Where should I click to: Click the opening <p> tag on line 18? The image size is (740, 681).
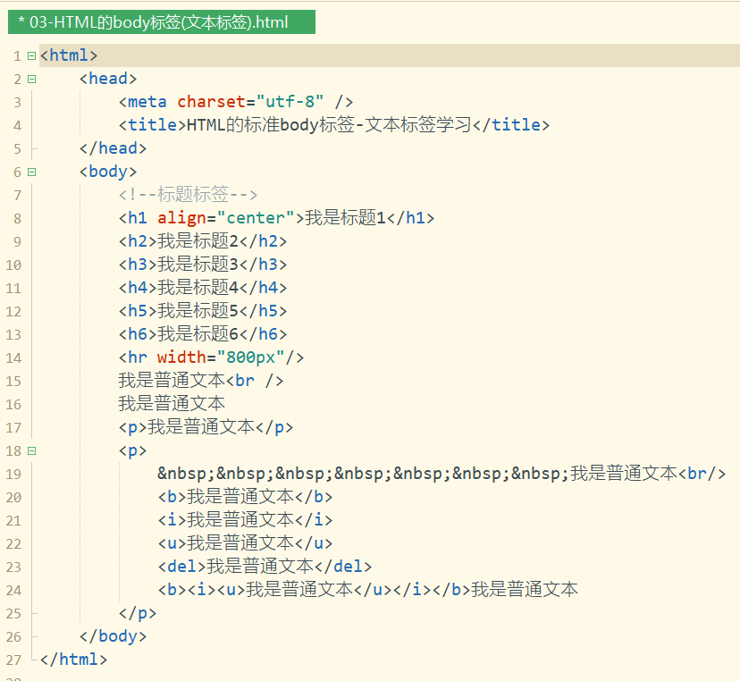point(132,450)
